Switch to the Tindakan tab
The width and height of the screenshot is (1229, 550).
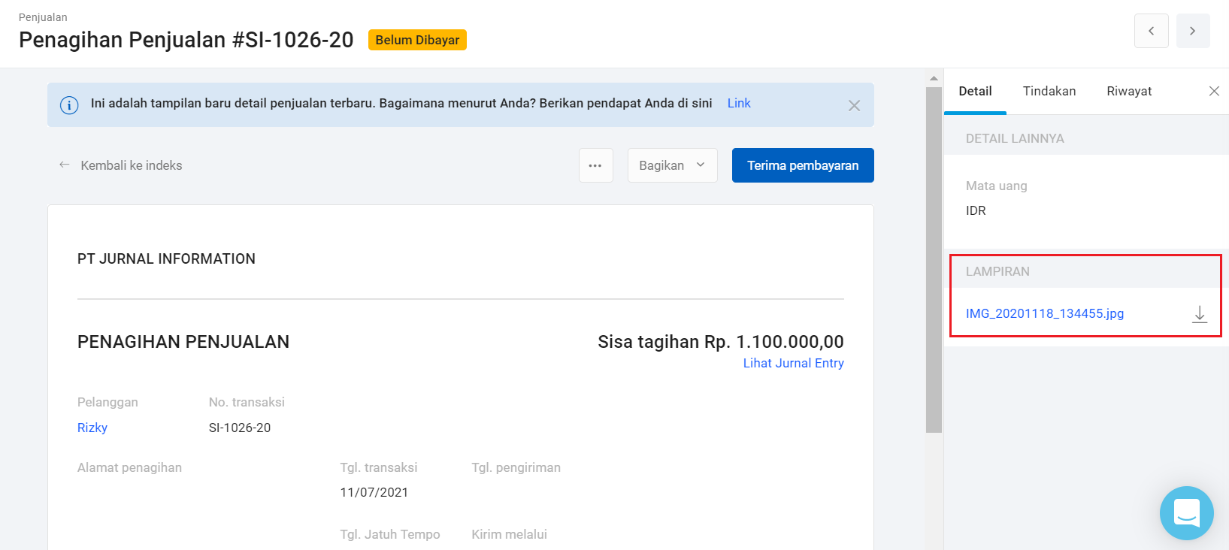coord(1049,91)
